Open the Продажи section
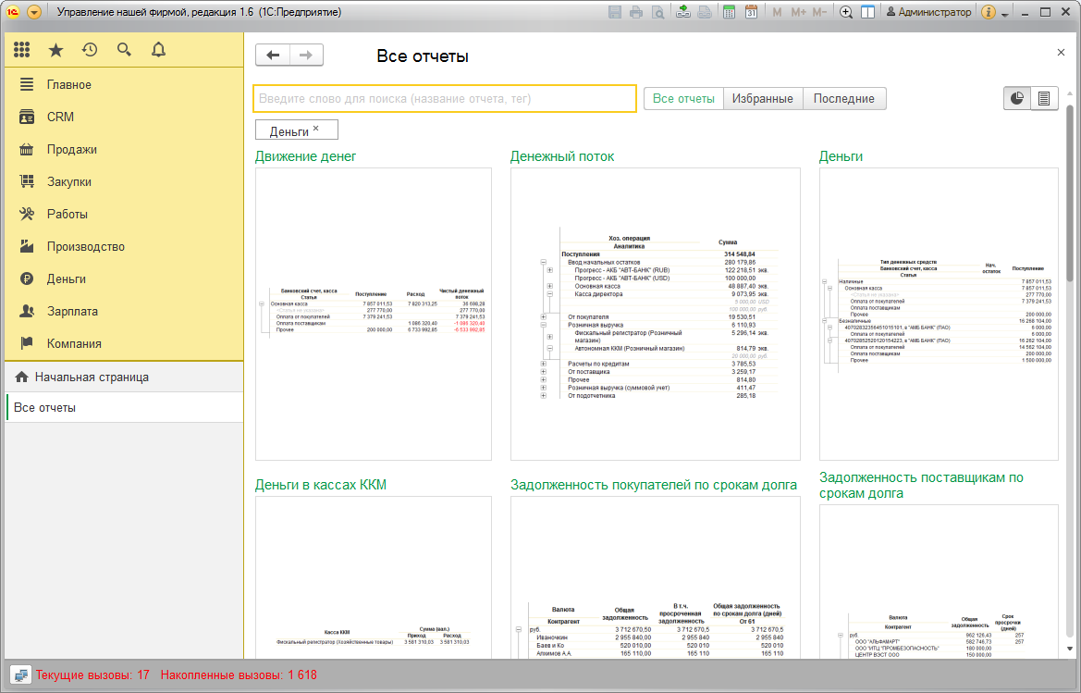The height and width of the screenshot is (693, 1081). 124,150
